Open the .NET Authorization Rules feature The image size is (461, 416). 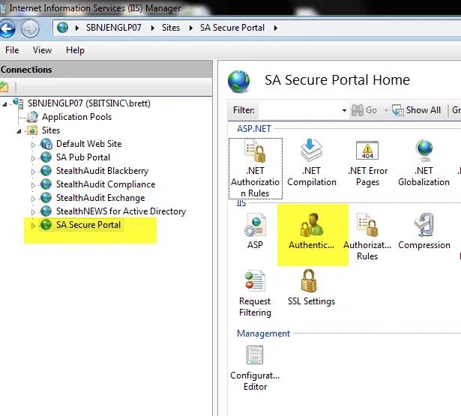pyautogui.click(x=255, y=169)
